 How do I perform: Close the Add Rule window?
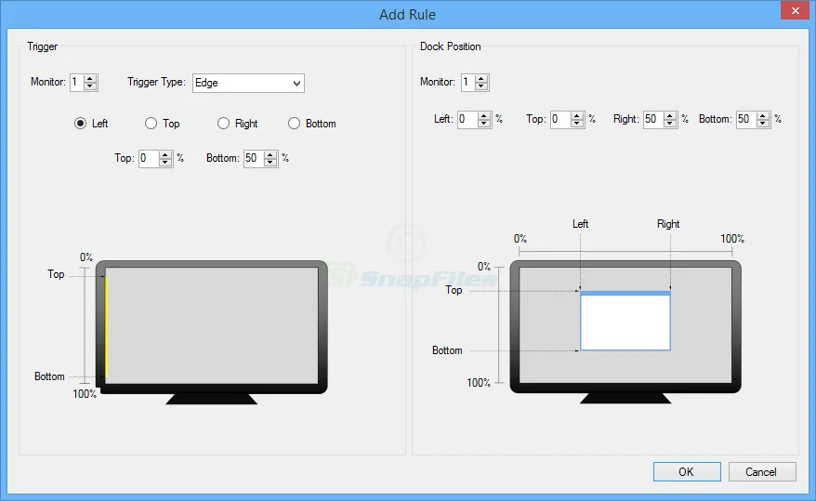click(x=796, y=10)
